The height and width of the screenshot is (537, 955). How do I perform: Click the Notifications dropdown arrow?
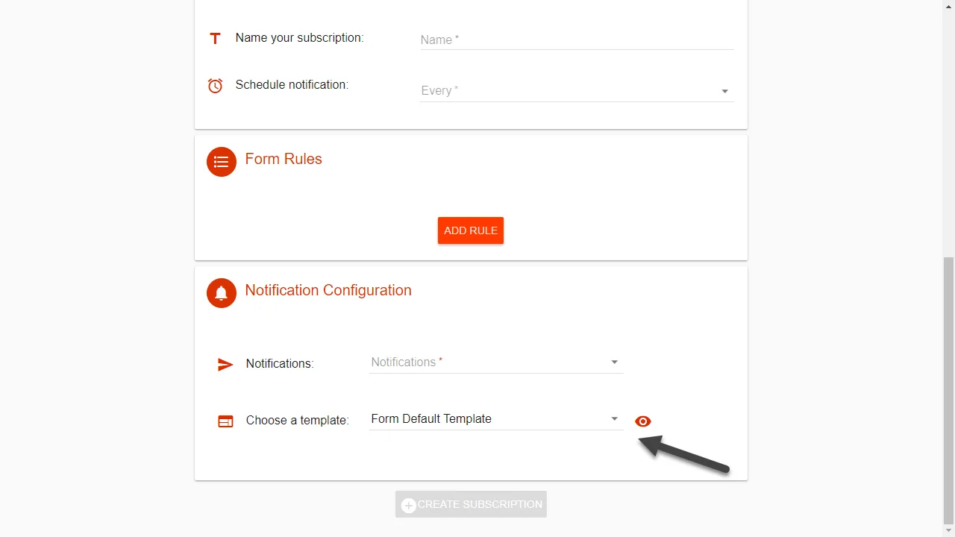click(x=615, y=362)
